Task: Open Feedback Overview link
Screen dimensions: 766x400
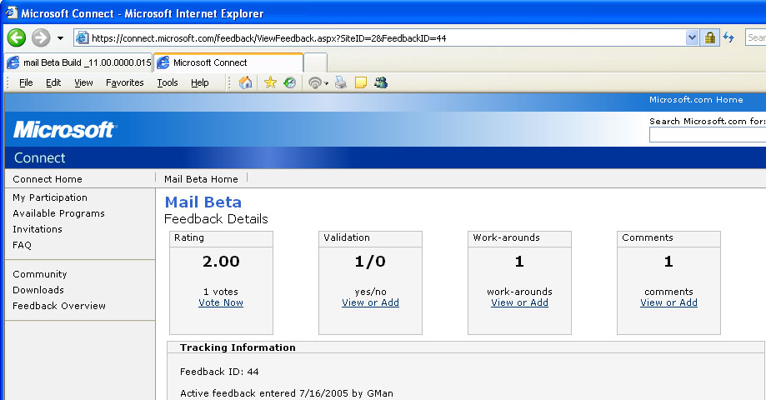Action: click(x=59, y=306)
